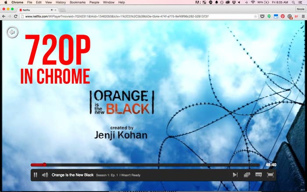Open the Window menu
This screenshot has width=307, height=192.
tap(109, 2)
